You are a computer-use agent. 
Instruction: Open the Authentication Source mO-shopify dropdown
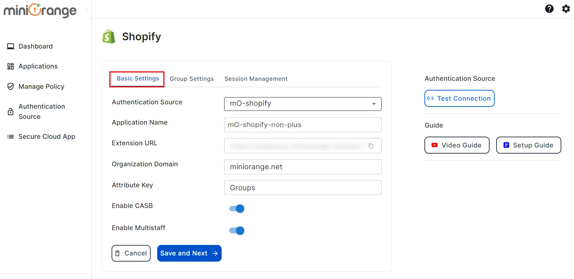pyautogui.click(x=303, y=104)
